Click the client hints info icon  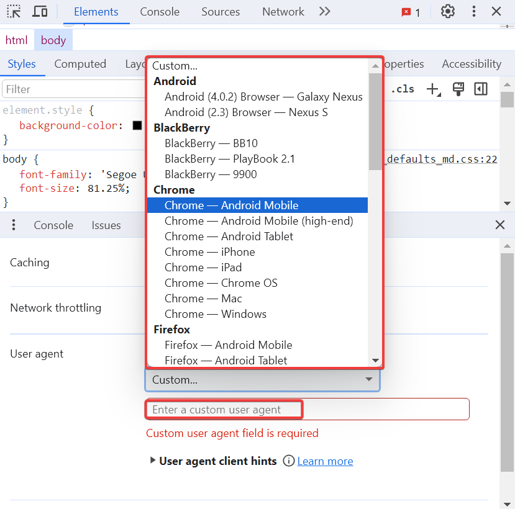[x=289, y=461]
